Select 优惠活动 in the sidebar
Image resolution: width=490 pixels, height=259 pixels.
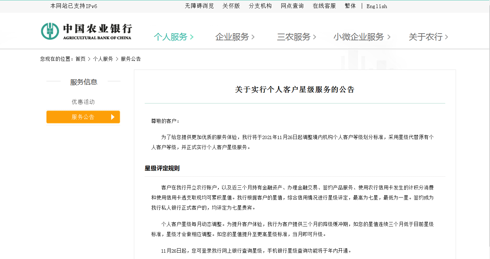83,102
